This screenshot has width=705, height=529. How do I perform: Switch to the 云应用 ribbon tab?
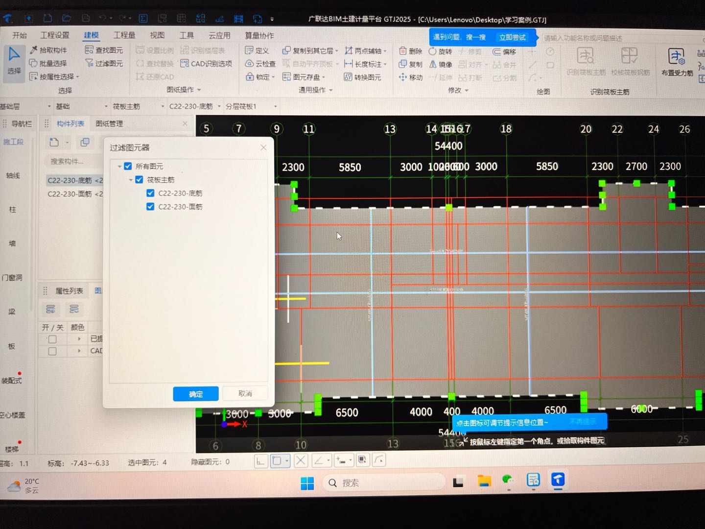[219, 36]
